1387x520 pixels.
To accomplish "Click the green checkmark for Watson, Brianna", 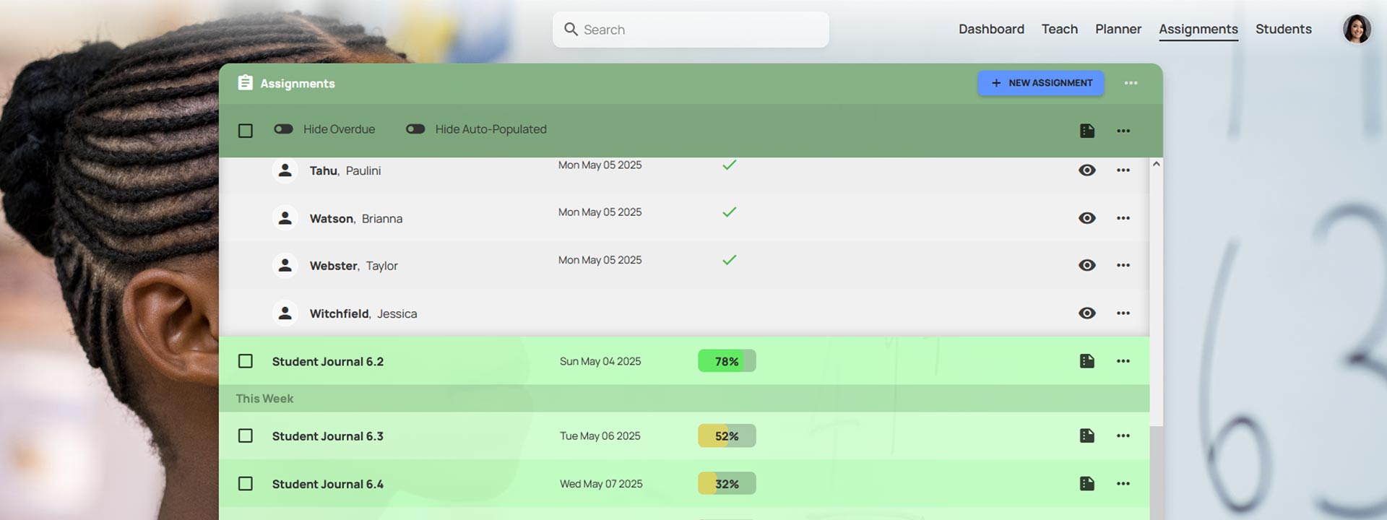I will point(730,212).
